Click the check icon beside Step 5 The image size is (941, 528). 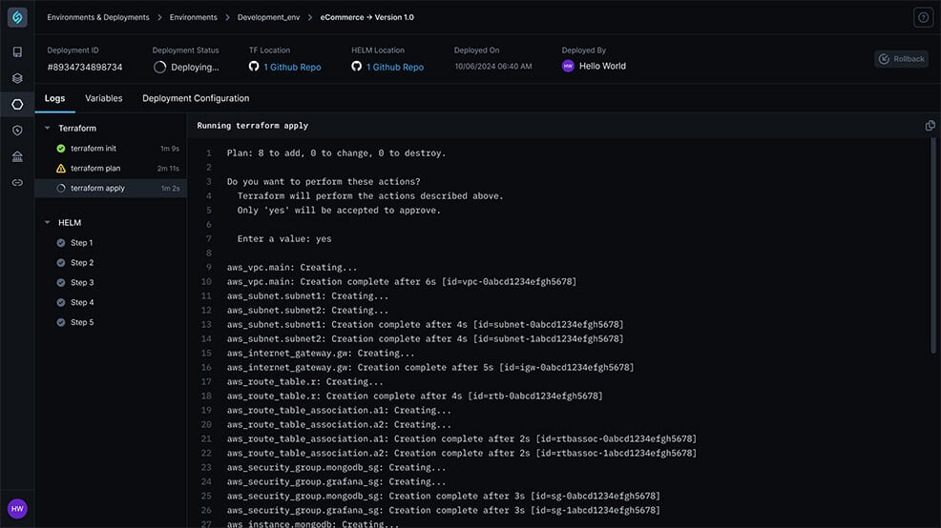point(61,322)
